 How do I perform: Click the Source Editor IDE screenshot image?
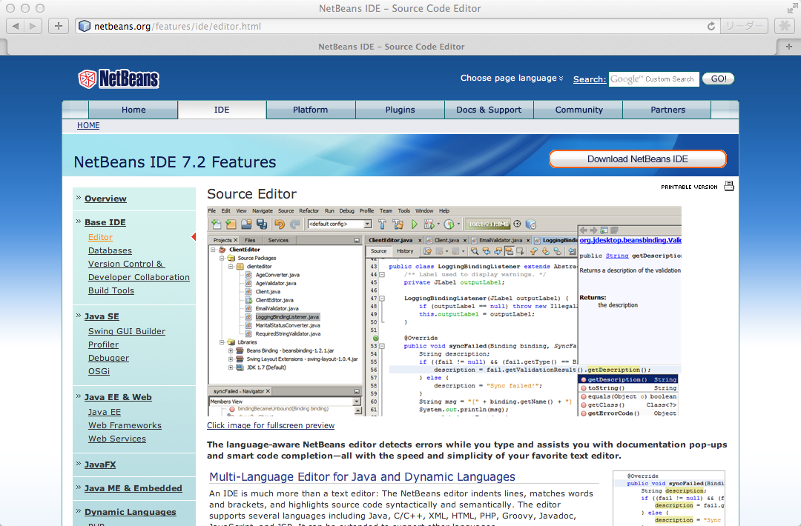pos(444,311)
